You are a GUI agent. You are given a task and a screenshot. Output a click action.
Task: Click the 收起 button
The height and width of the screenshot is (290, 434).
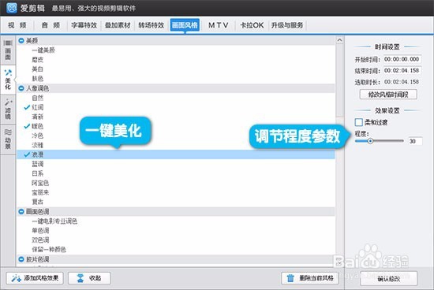(x=89, y=278)
